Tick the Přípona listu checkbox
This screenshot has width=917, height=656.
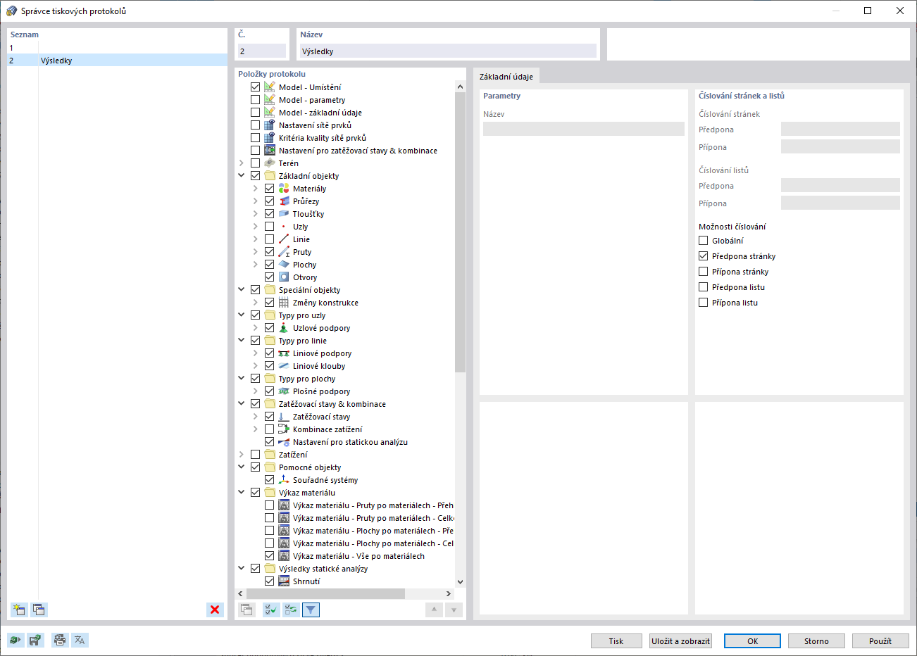(703, 303)
